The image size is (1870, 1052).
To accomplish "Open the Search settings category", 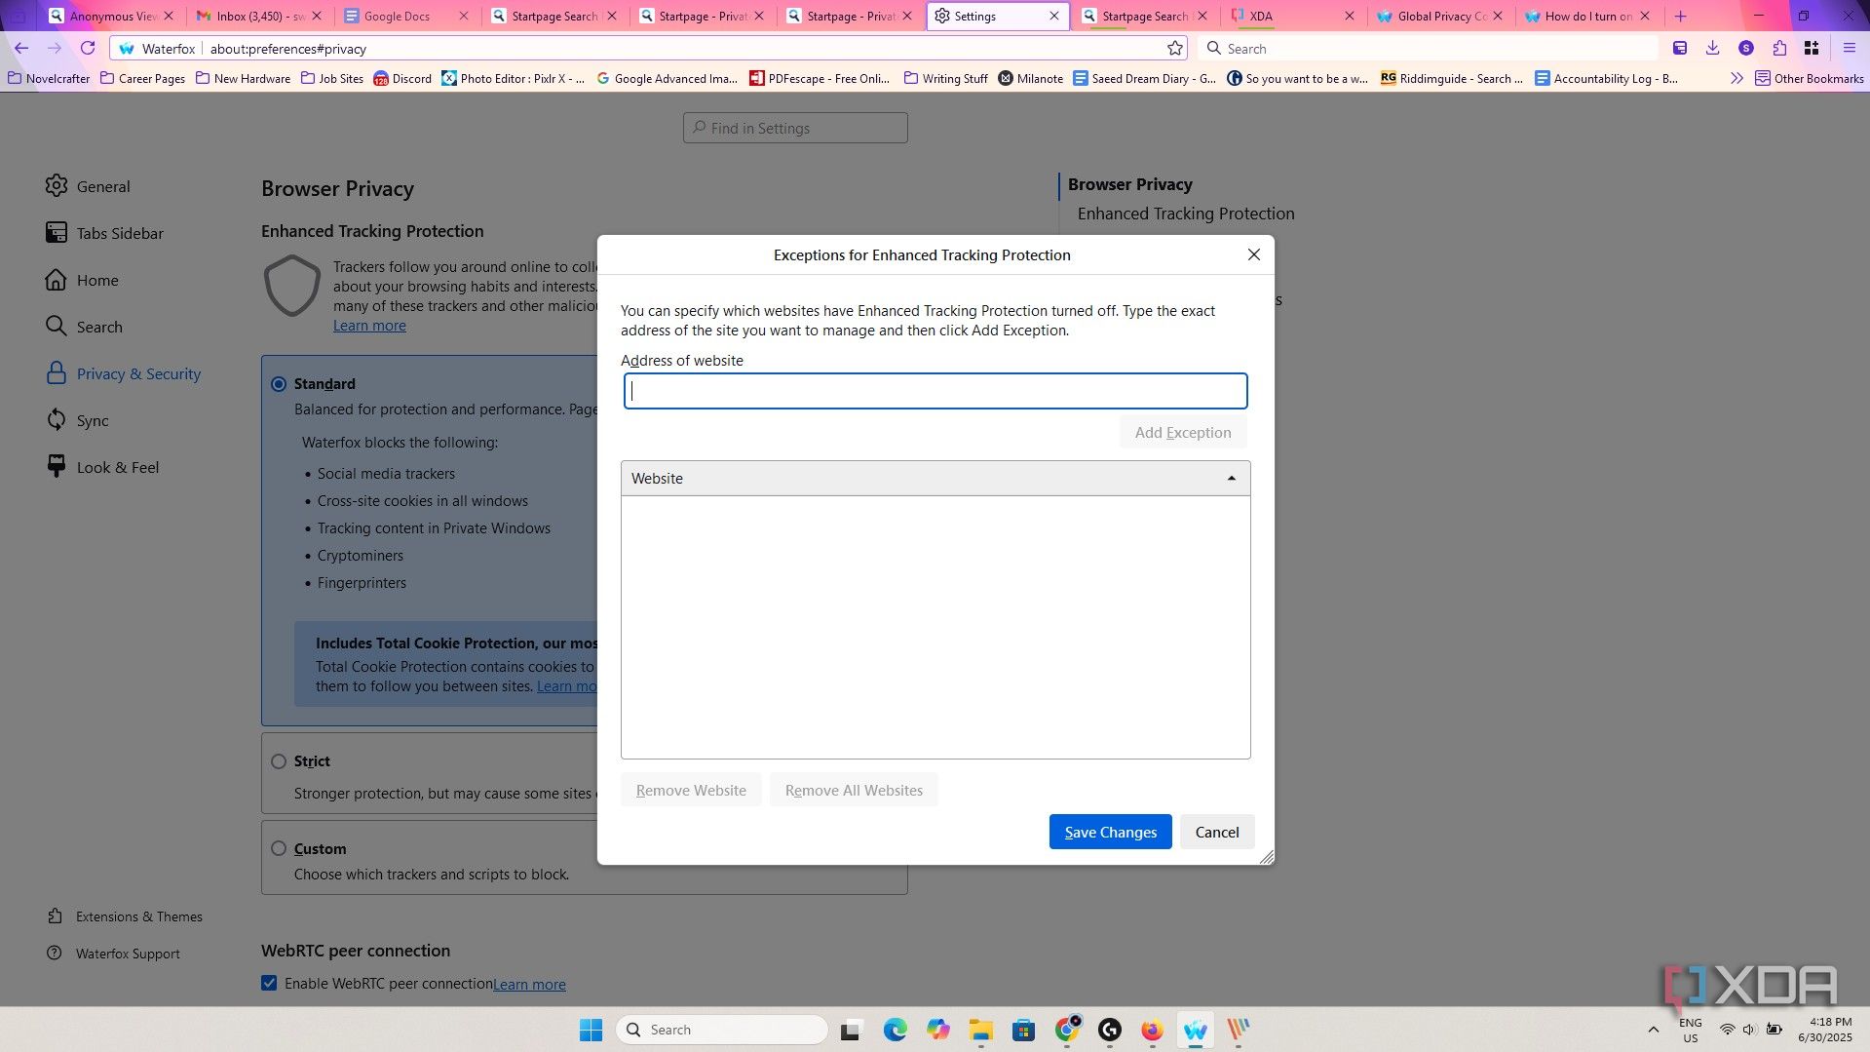I will click(84, 327).
